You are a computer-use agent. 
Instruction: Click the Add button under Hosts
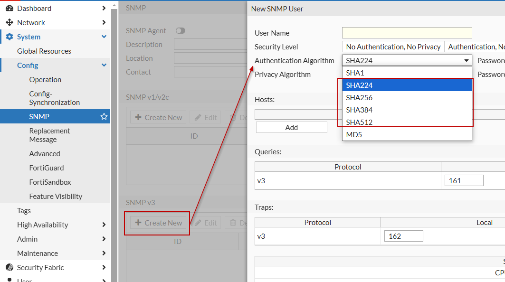pyautogui.click(x=291, y=127)
